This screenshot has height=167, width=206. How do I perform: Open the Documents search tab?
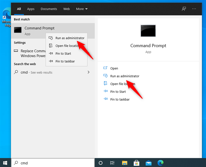point(49,9)
